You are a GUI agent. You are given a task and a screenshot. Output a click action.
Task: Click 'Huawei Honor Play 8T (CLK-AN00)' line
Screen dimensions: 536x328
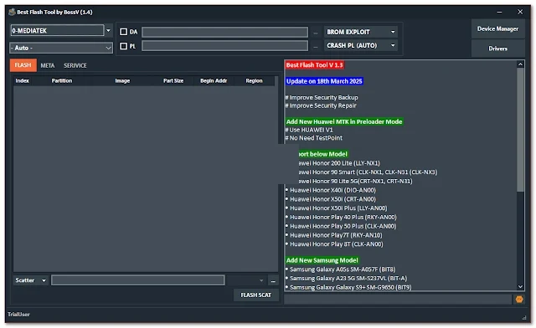coord(335,244)
